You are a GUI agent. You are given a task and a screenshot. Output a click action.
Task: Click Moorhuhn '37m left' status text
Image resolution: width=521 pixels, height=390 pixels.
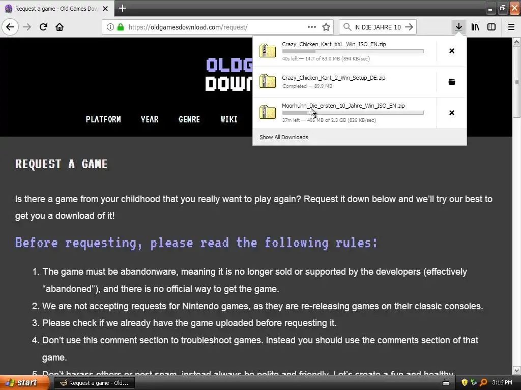coord(329,120)
